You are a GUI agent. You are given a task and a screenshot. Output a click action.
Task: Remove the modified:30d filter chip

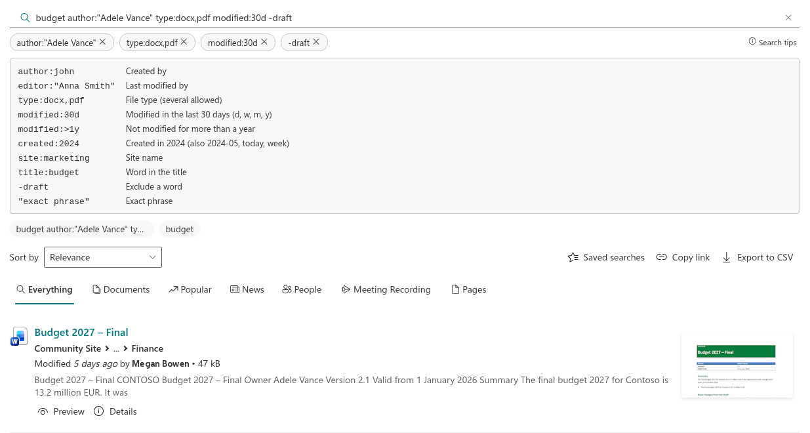coord(264,42)
